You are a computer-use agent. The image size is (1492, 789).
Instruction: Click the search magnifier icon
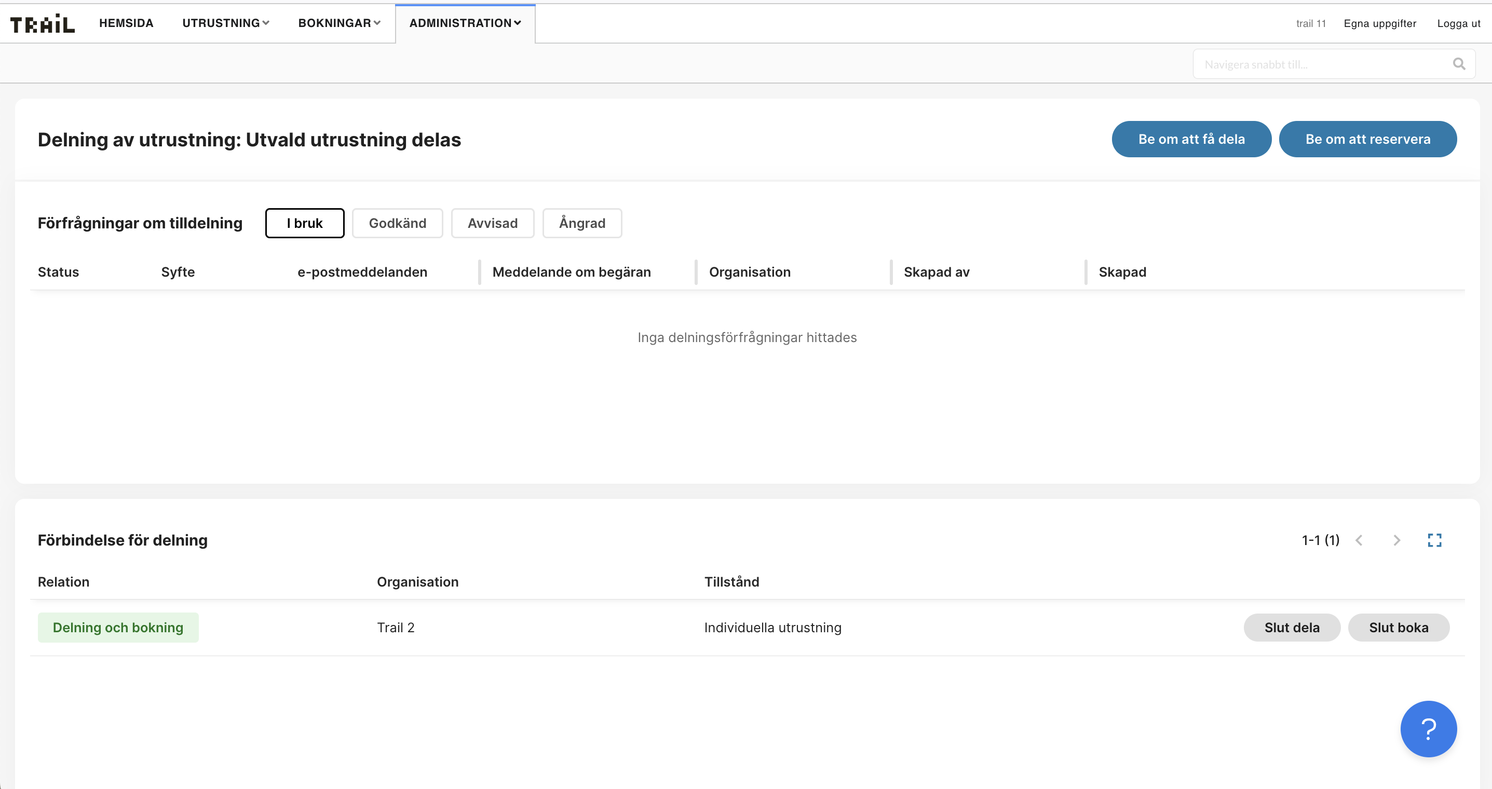tap(1459, 64)
